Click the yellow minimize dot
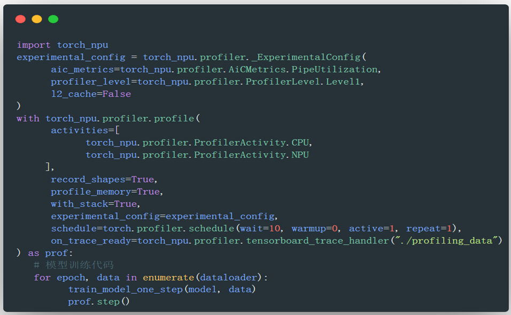Image resolution: width=511 pixels, height=315 pixels. coord(37,19)
